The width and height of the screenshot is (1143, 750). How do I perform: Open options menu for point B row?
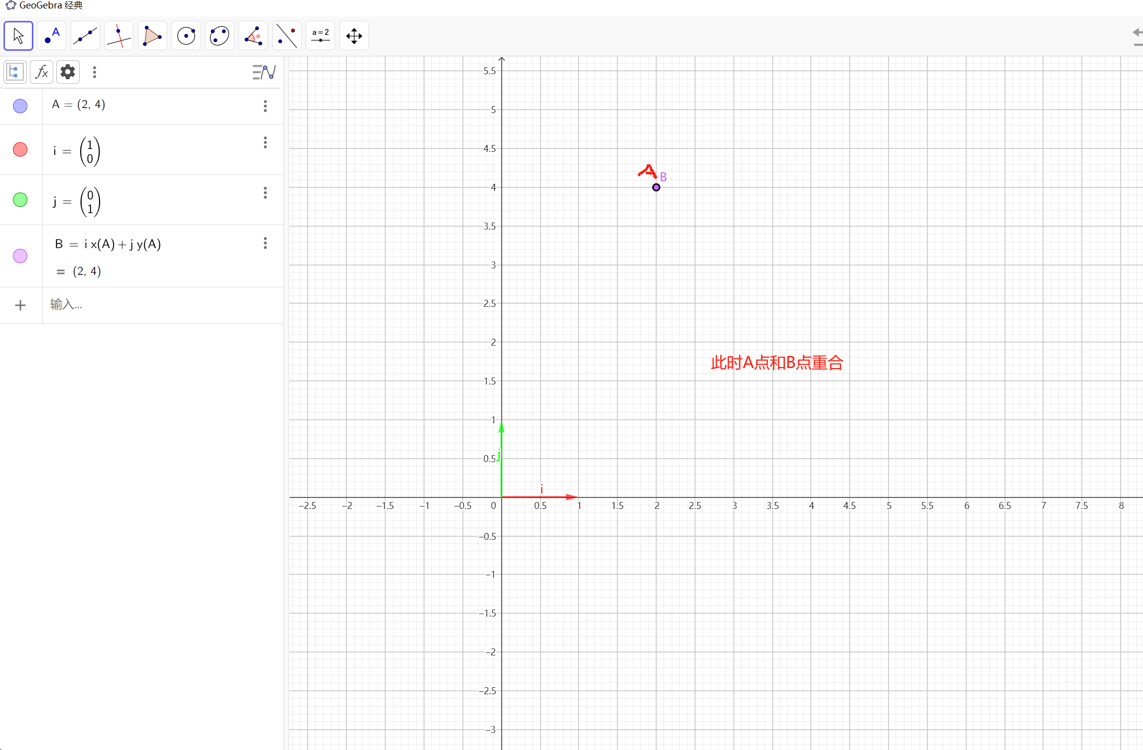pos(265,243)
